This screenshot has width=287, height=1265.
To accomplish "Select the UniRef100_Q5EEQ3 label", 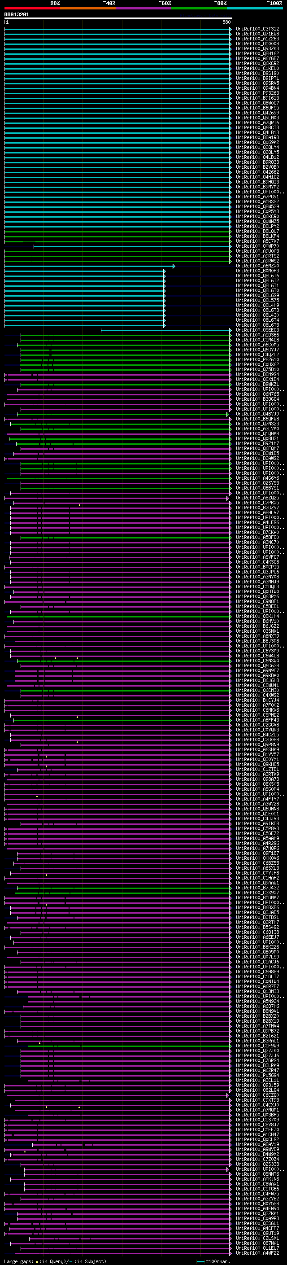I will tap(257, 330).
